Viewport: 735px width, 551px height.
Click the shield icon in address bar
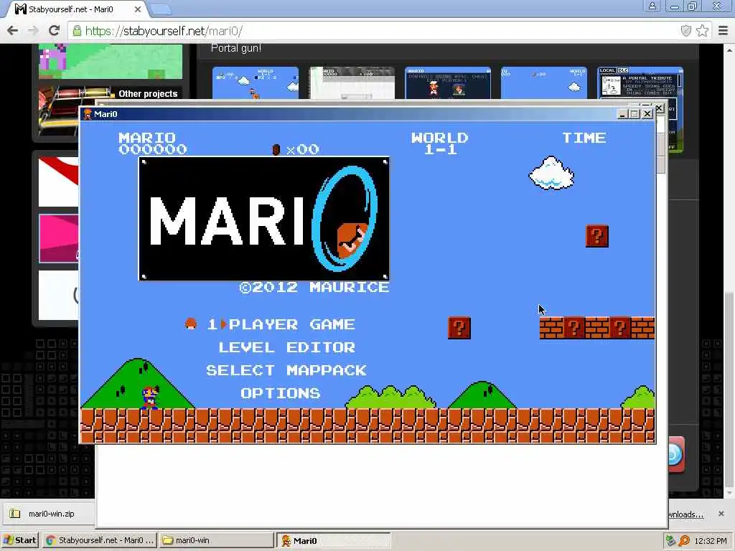pos(685,31)
